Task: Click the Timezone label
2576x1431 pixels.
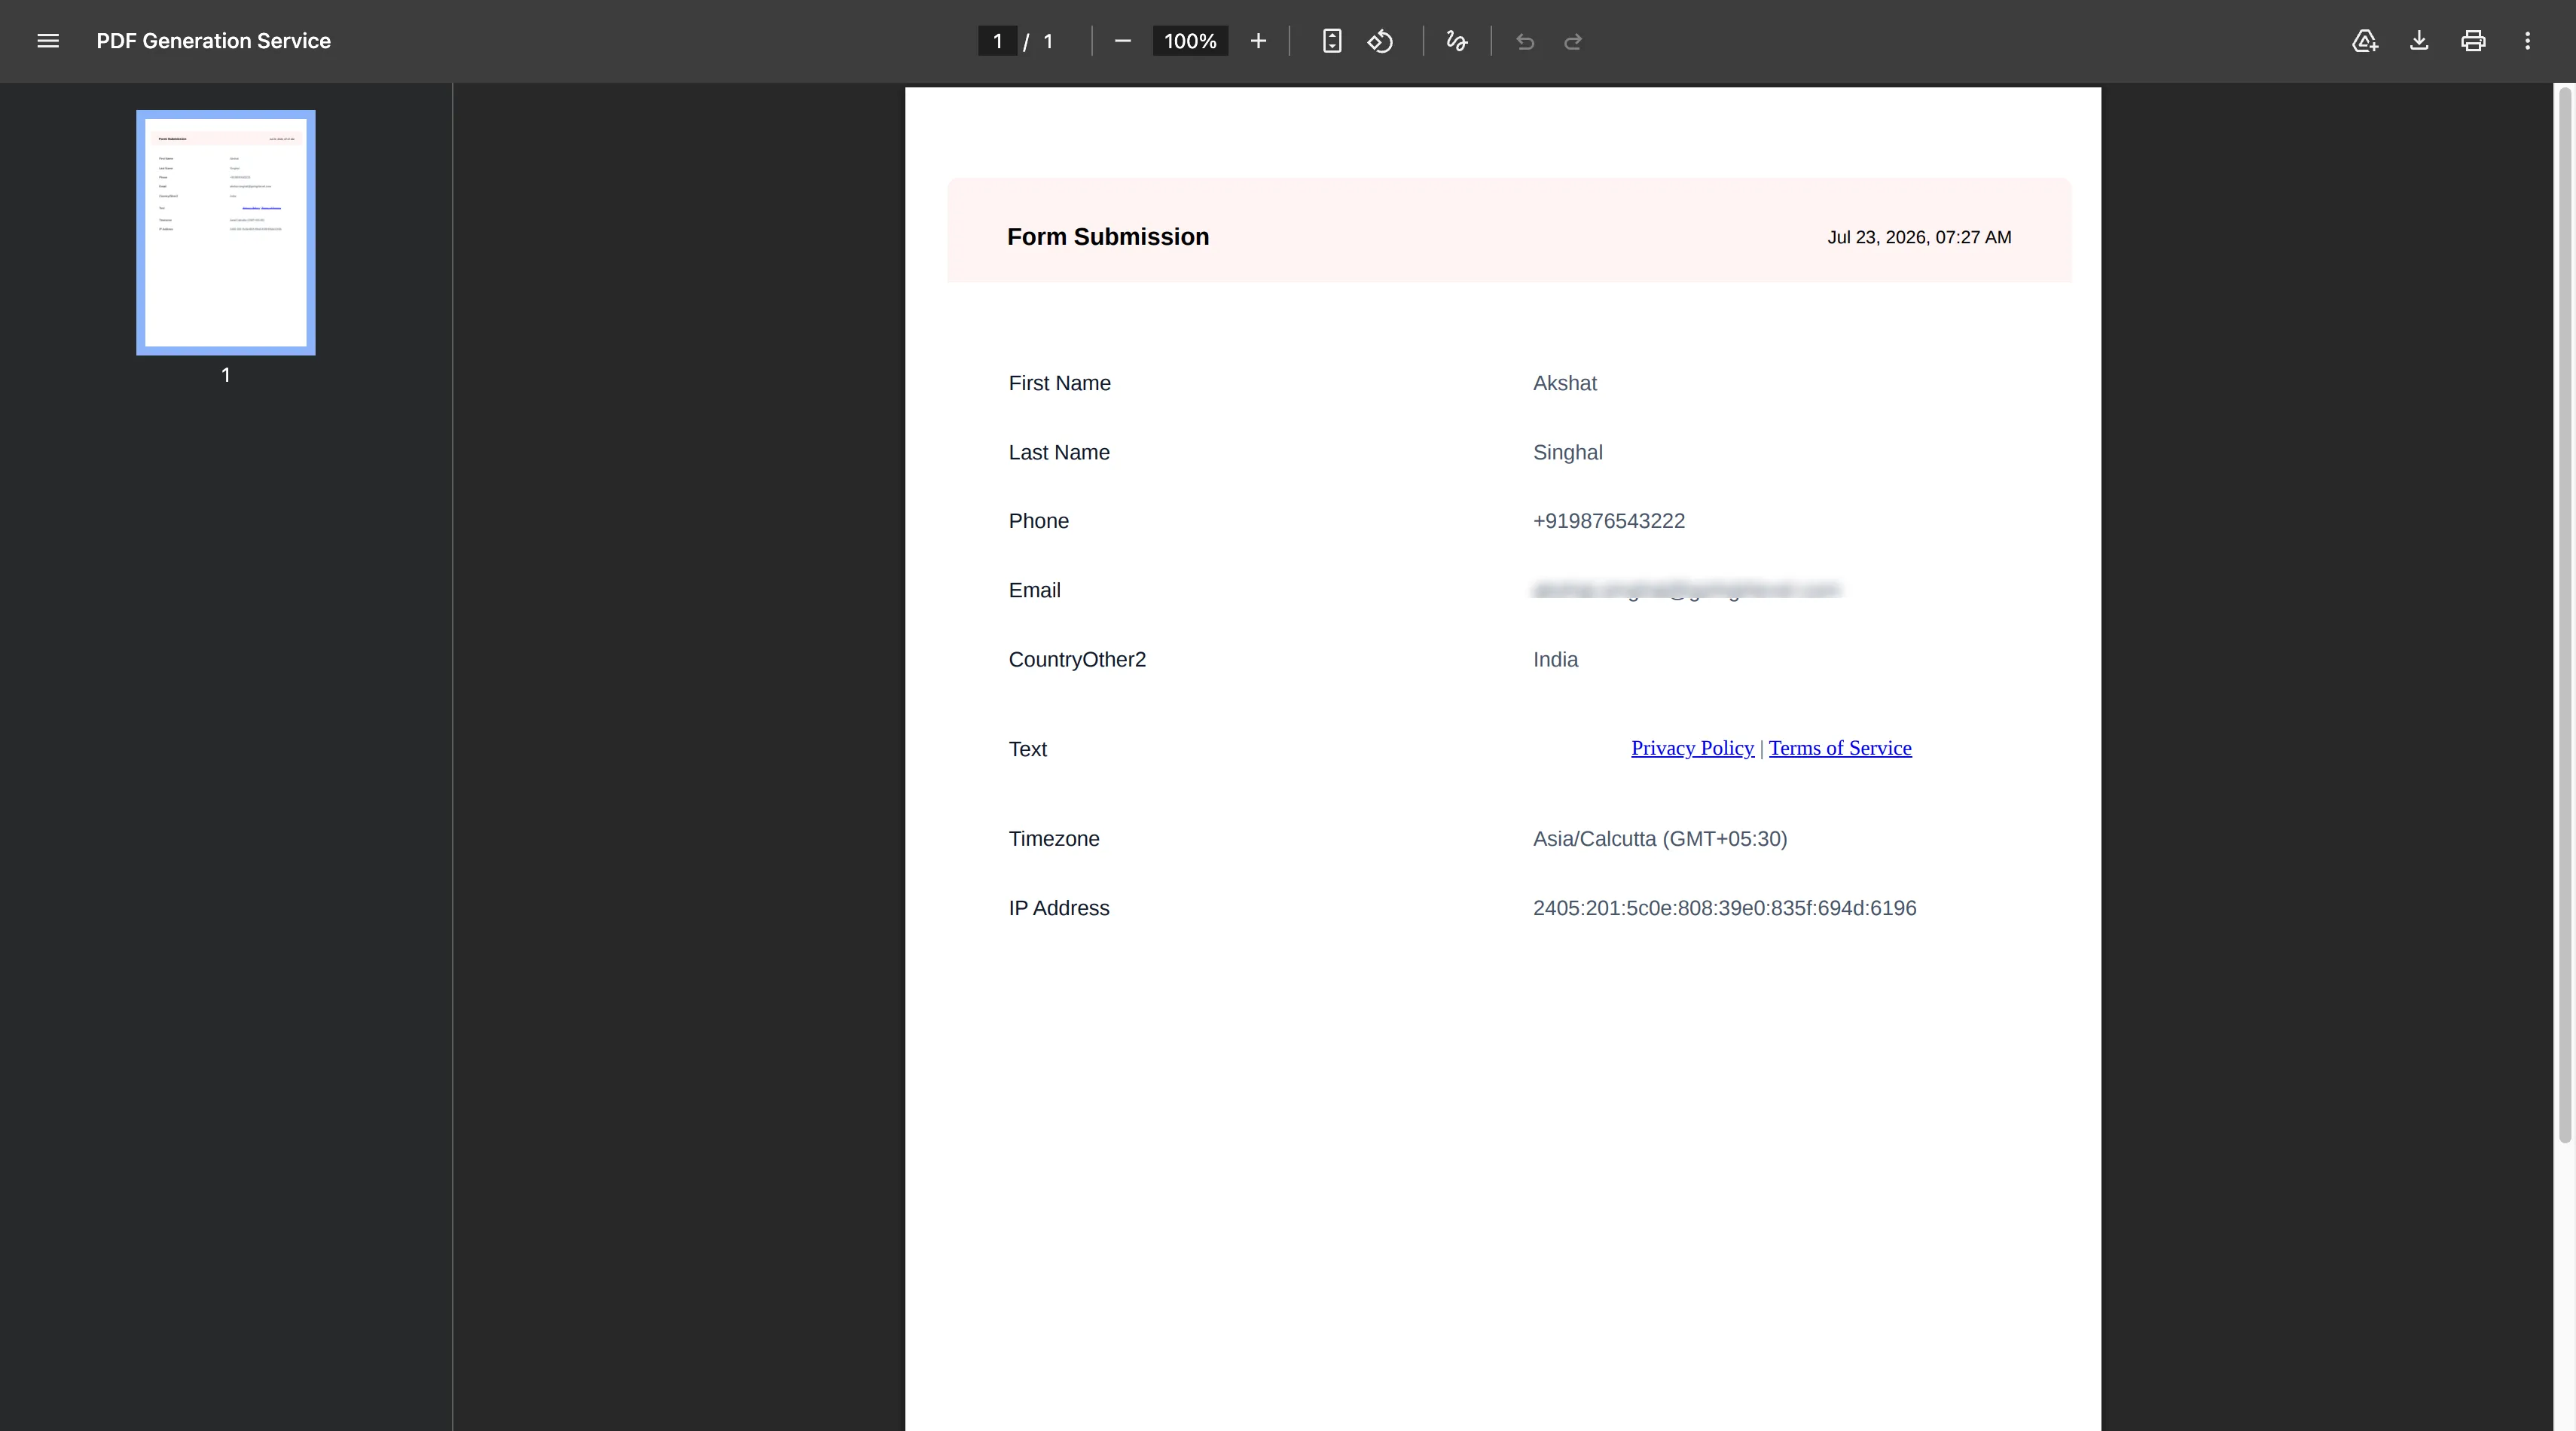Action: point(1054,839)
